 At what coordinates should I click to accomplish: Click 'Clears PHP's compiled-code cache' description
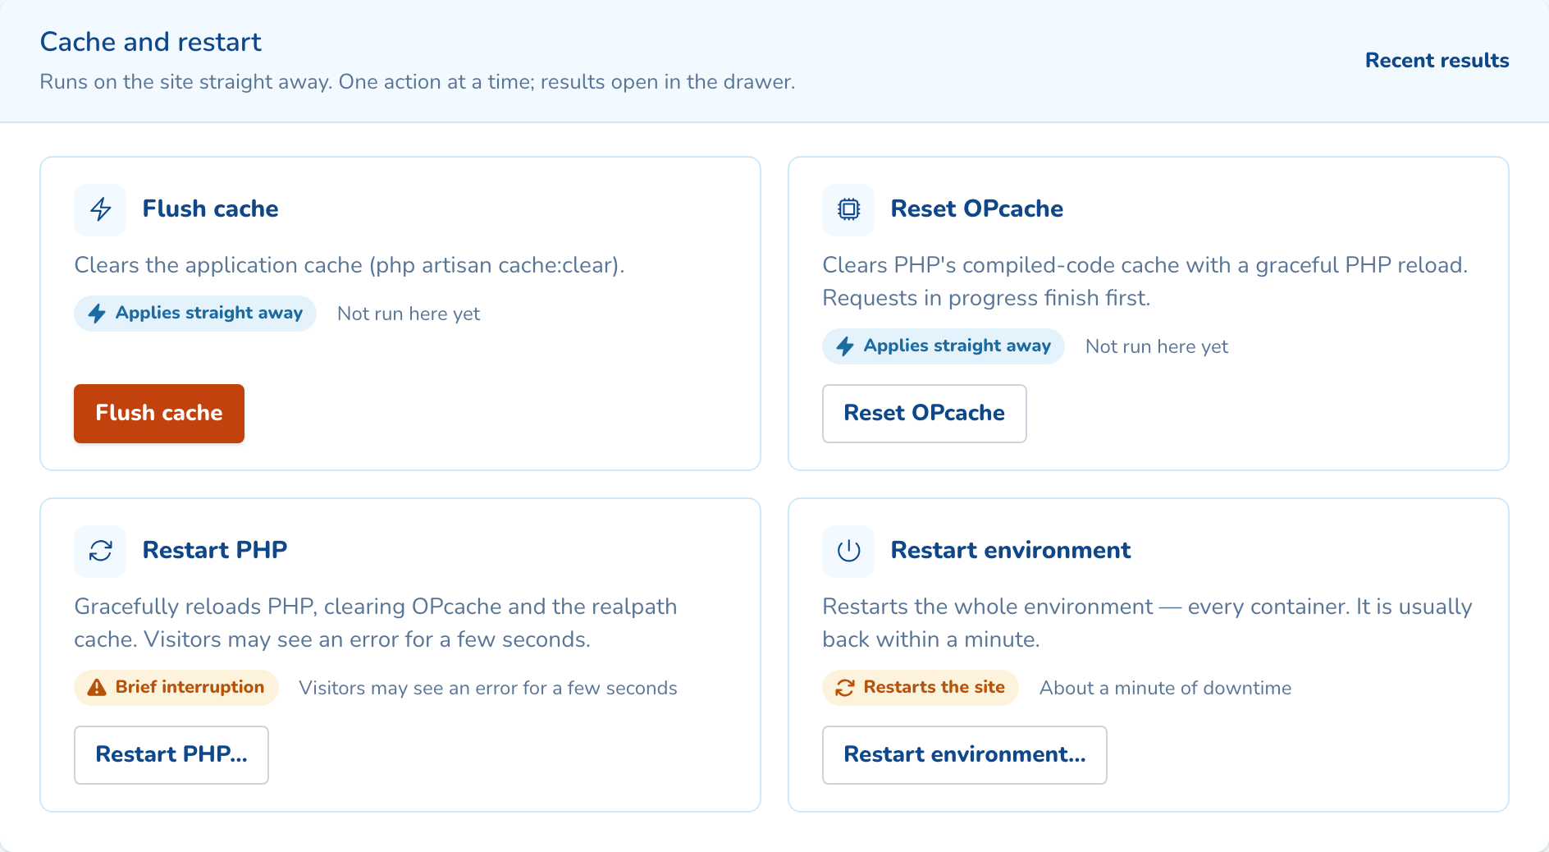click(1145, 282)
